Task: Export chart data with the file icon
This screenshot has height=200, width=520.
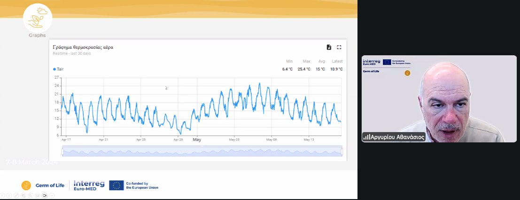Action: click(329, 47)
